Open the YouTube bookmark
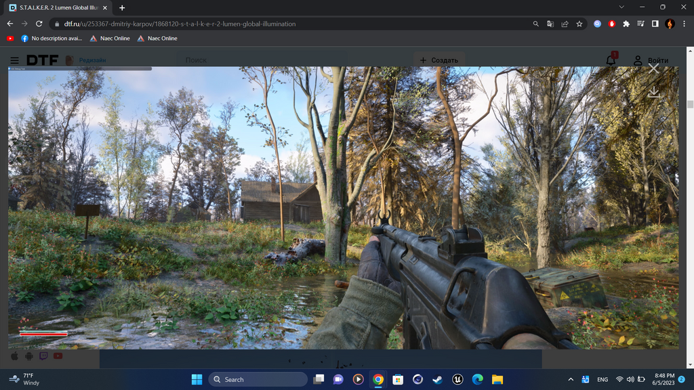This screenshot has height=390, width=694. tap(10, 39)
